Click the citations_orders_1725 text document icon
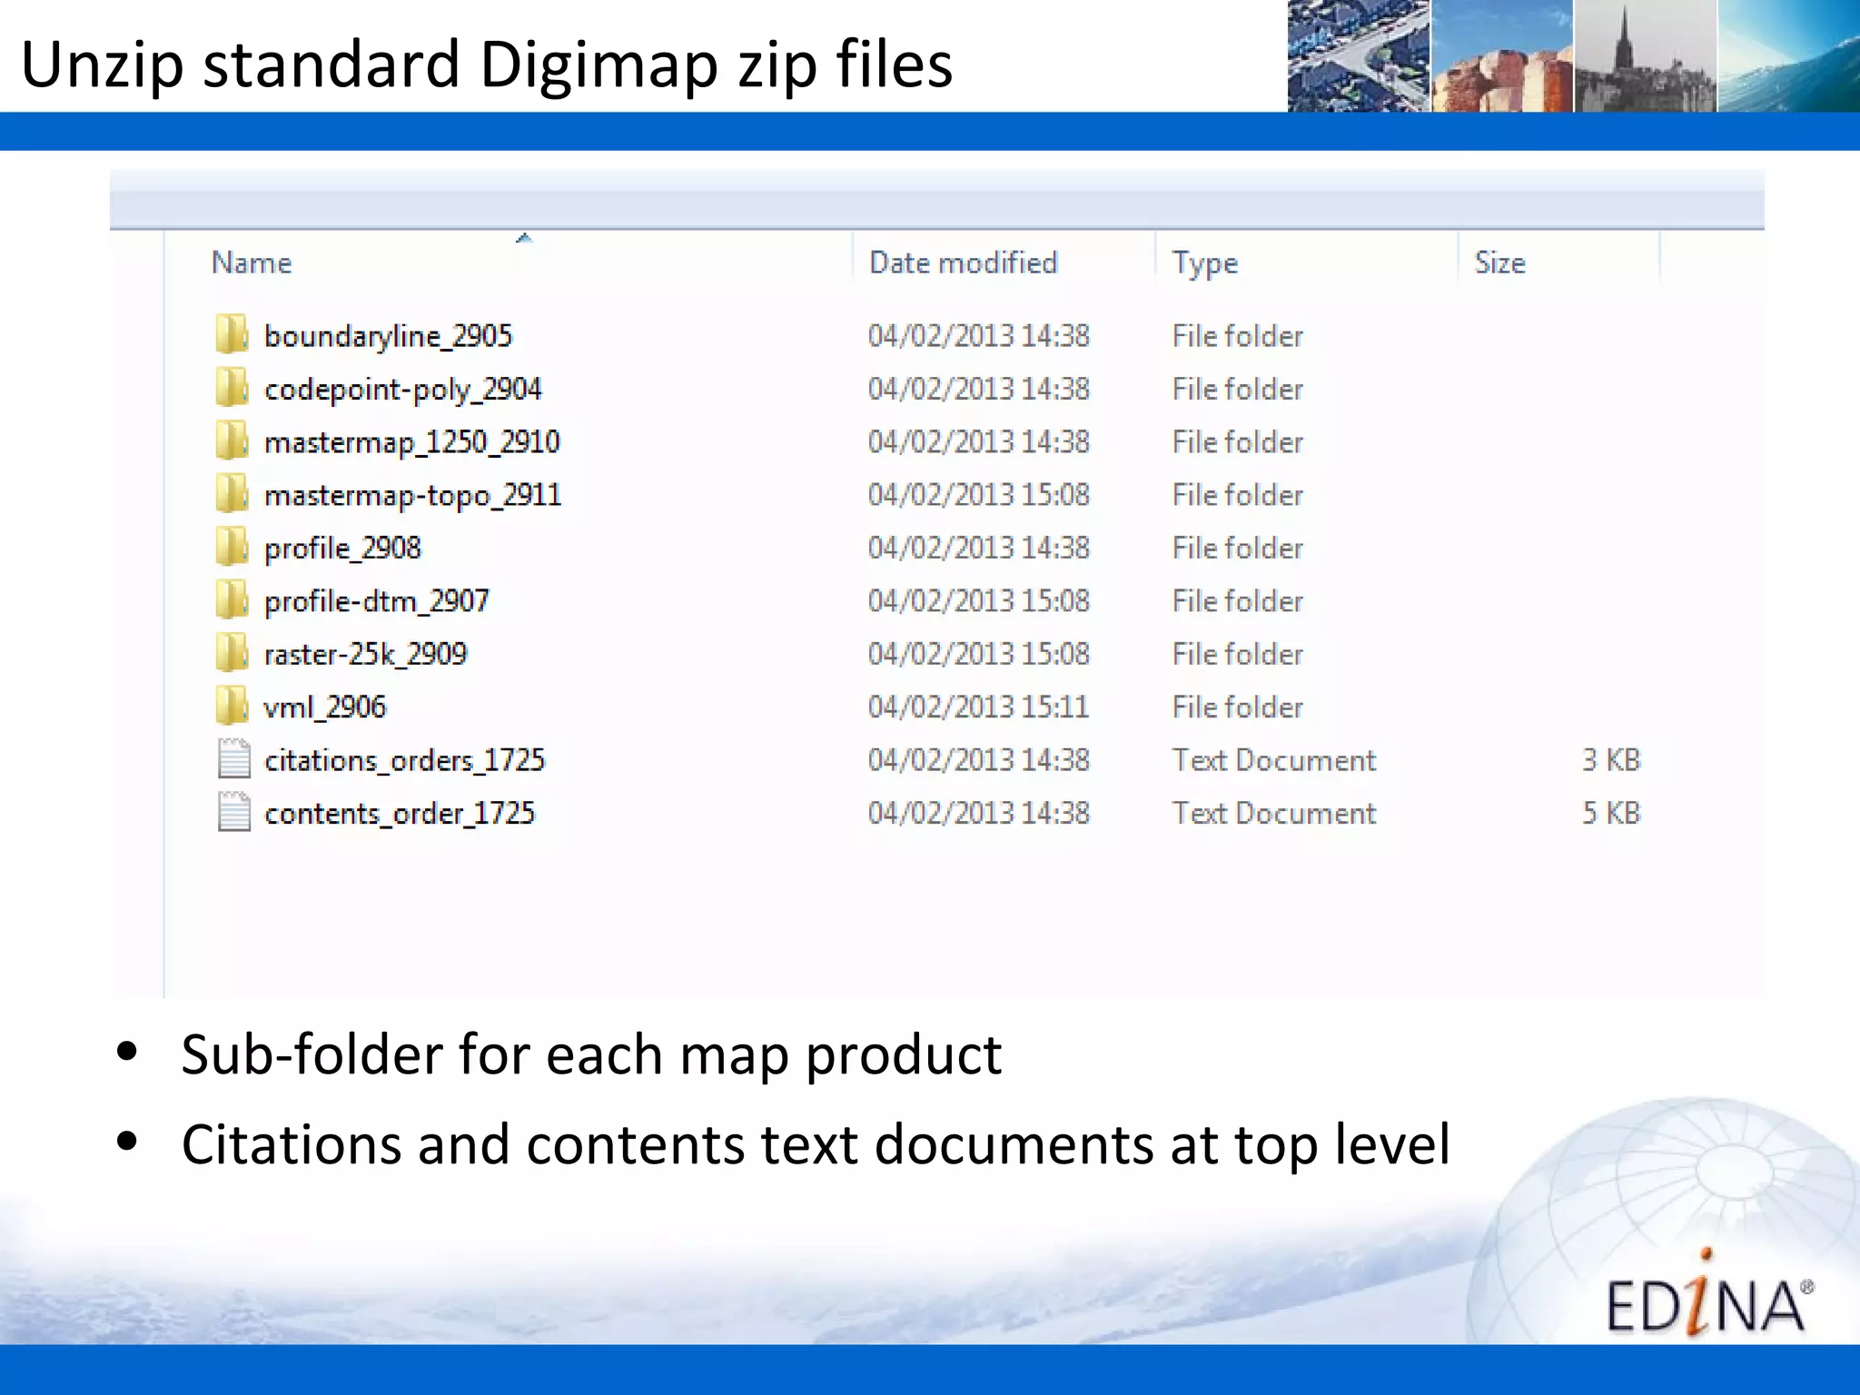 [x=233, y=759]
